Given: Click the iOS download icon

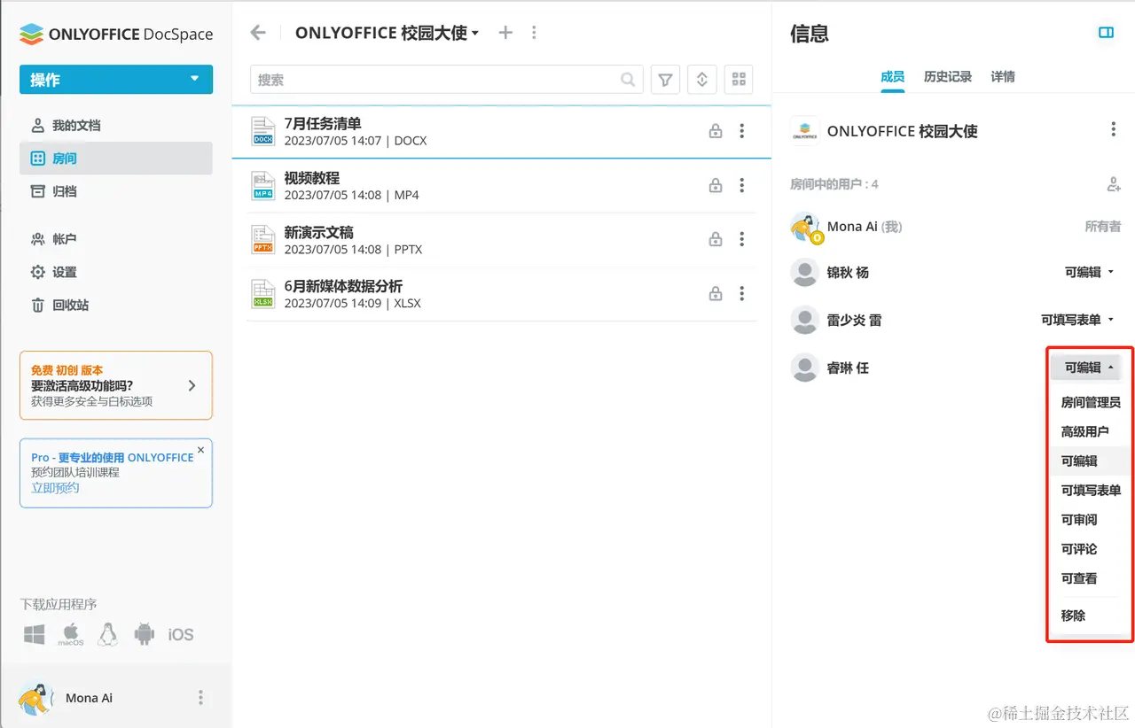Looking at the screenshot, I should pos(181,634).
